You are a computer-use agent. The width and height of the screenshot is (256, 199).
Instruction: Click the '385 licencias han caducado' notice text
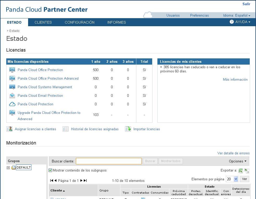[200, 69]
